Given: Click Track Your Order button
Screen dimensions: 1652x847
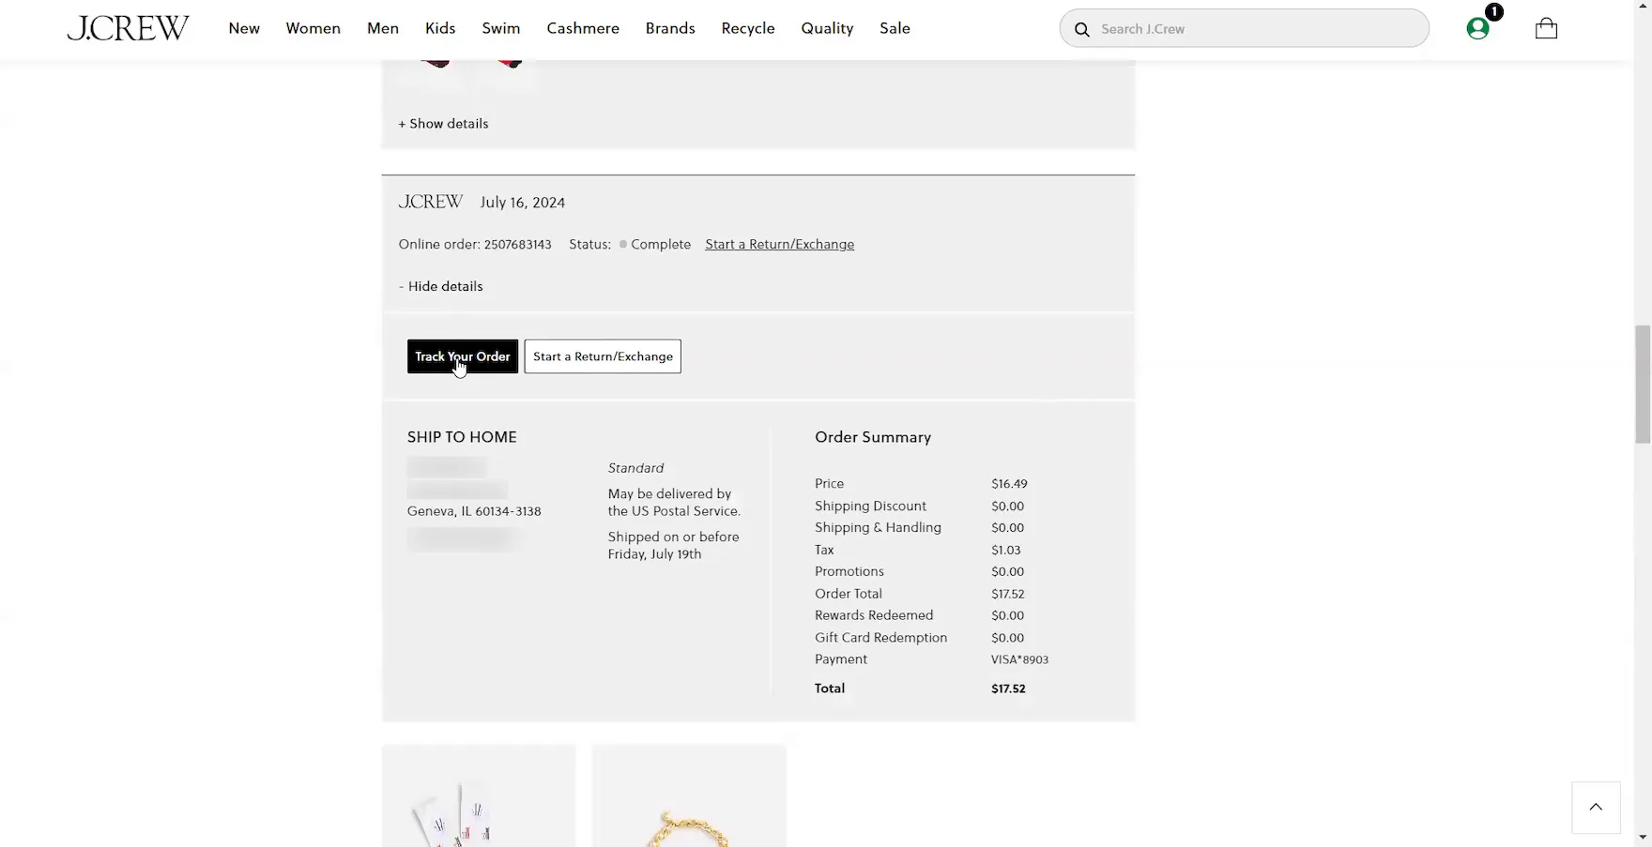Looking at the screenshot, I should [463, 356].
